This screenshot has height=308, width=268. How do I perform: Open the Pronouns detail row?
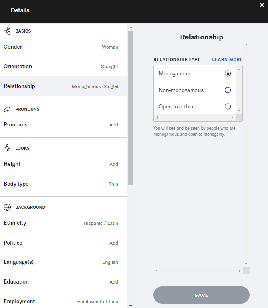pos(64,125)
